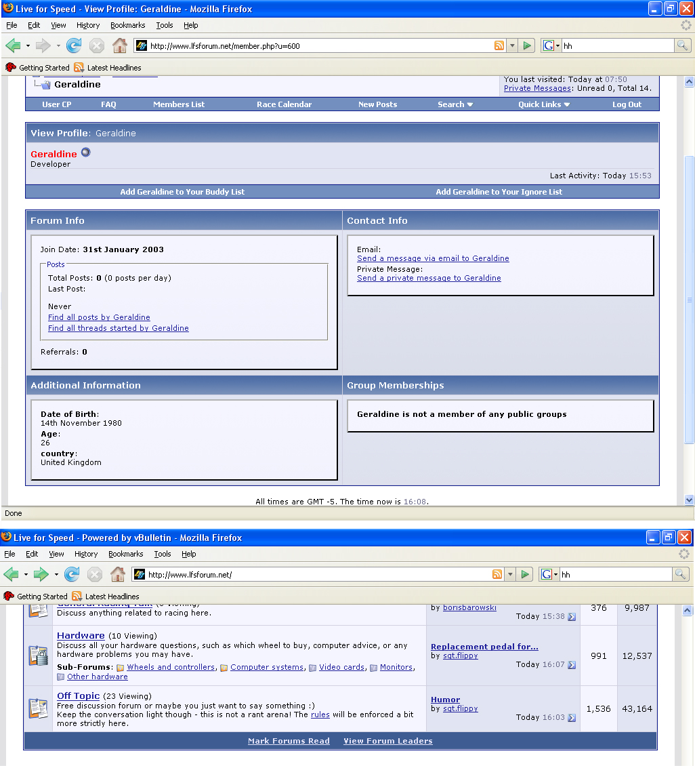Open Back history dropdown in vBulletin window
695x766 pixels.
26,575
